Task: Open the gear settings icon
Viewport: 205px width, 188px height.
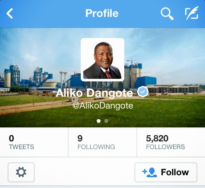Action: [x=21, y=172]
